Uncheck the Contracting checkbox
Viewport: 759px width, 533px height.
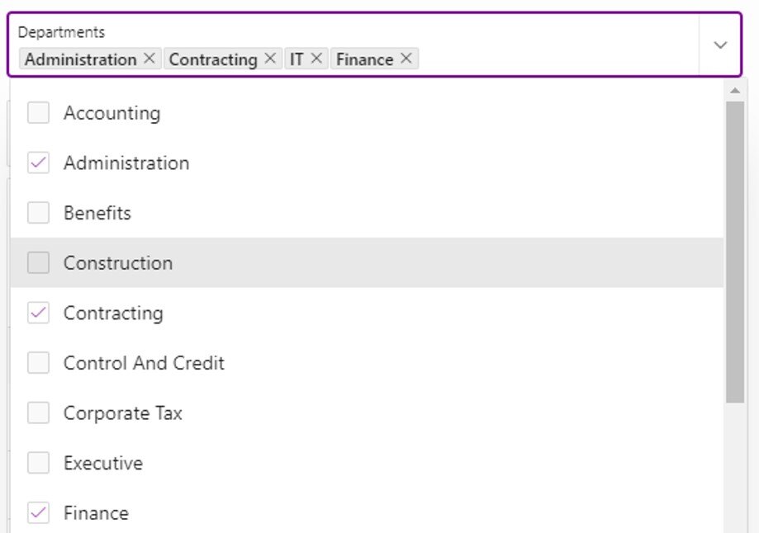(x=38, y=313)
